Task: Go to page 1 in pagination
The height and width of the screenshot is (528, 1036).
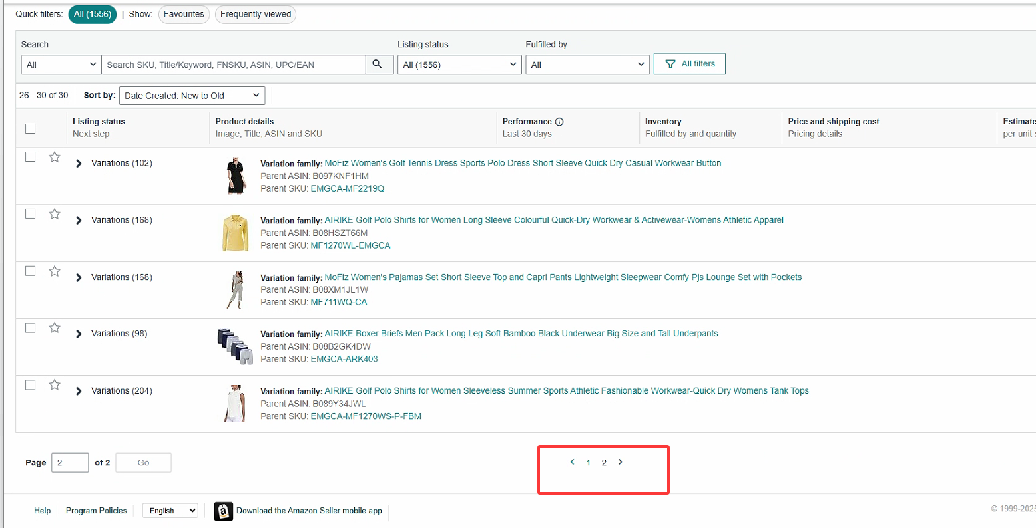Action: point(589,463)
